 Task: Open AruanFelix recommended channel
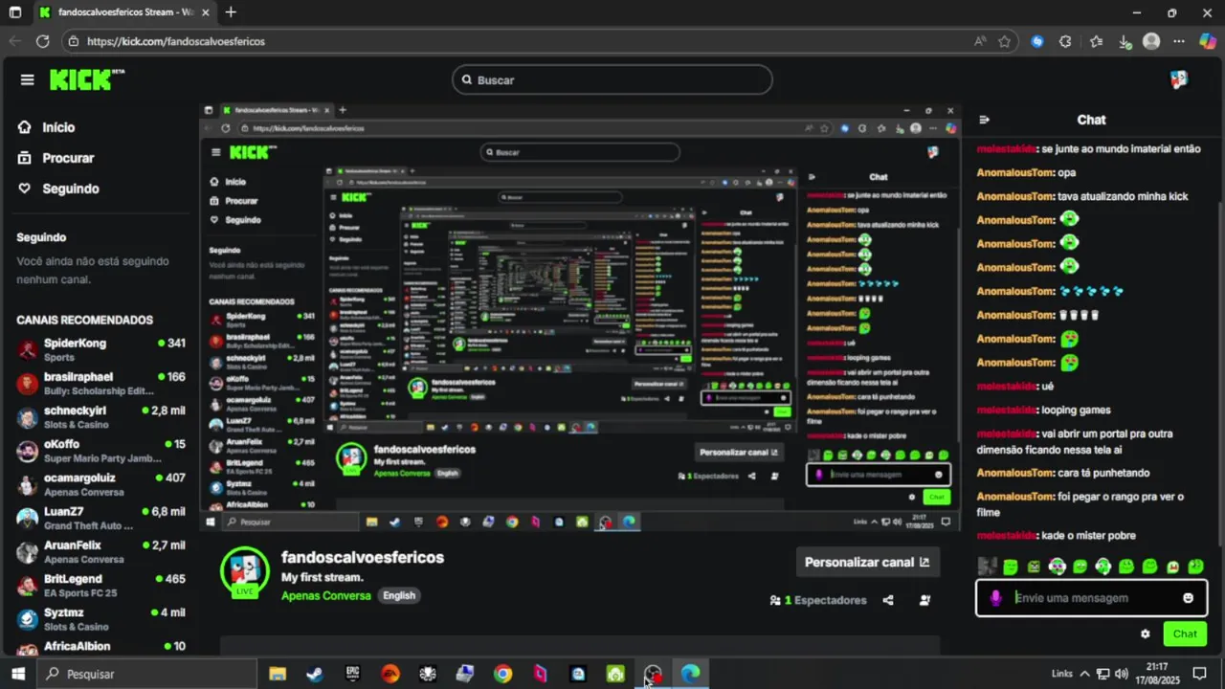[100, 551]
